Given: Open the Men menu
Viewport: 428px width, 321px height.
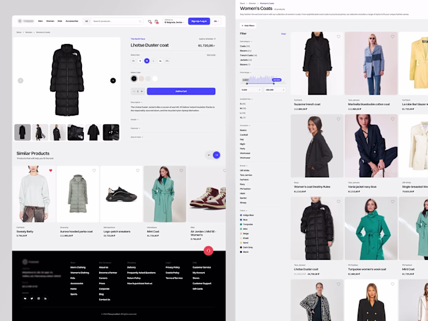Looking at the screenshot, I should (x=40, y=21).
